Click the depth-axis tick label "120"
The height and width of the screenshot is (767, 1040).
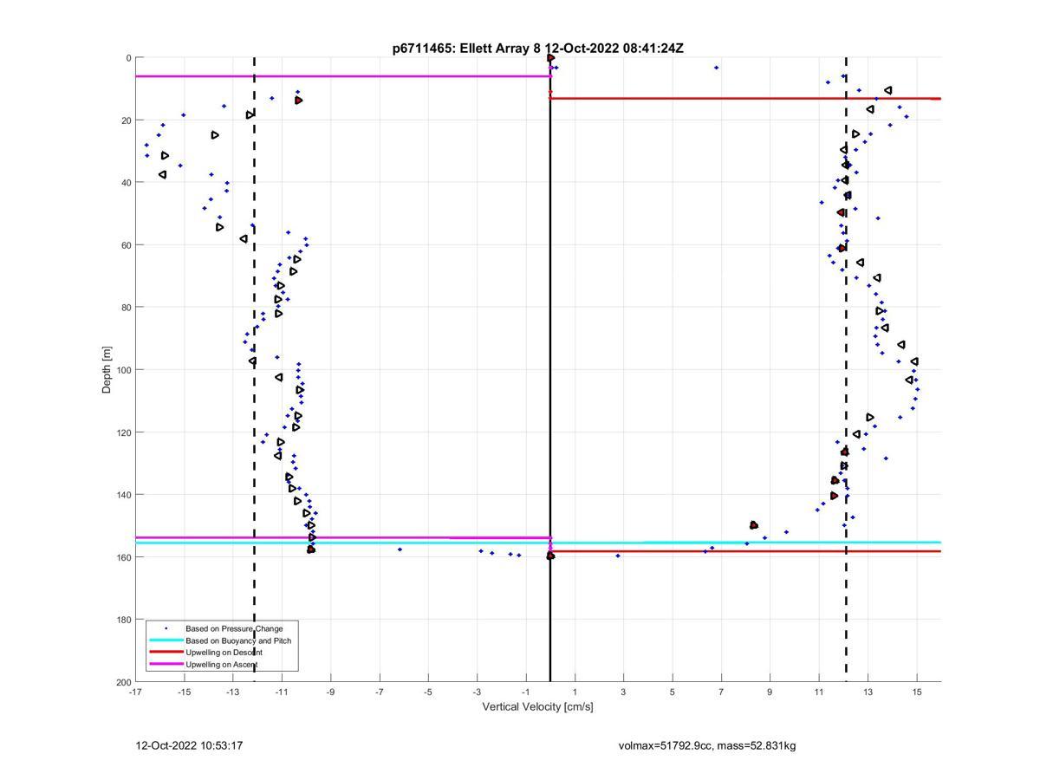coord(124,432)
